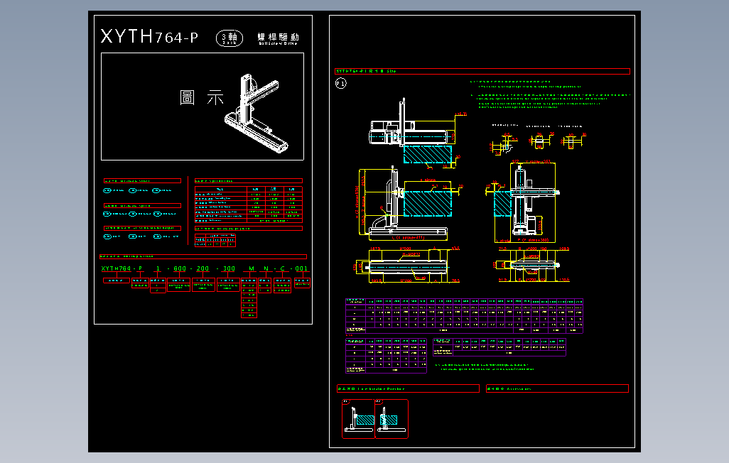Select the isometric three-axis robot illustration
Viewport: 729px width, 463px height.
point(256,113)
